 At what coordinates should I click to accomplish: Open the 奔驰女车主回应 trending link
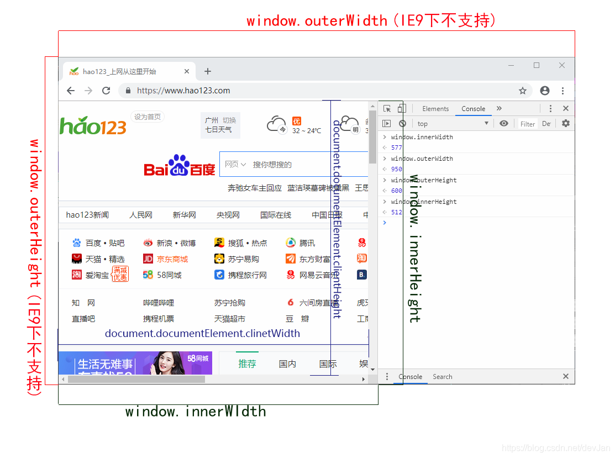pyautogui.click(x=255, y=188)
